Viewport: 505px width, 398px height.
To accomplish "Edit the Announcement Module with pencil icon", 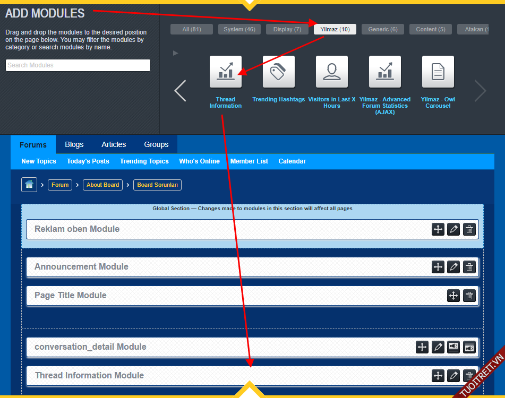I will point(453,267).
